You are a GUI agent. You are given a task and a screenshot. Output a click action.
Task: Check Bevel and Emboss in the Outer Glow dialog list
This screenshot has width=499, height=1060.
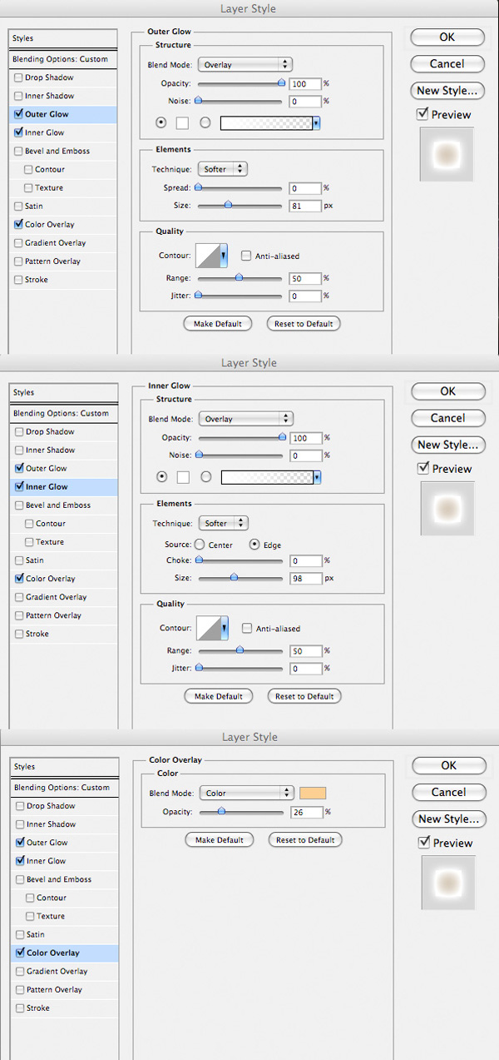click(x=18, y=151)
